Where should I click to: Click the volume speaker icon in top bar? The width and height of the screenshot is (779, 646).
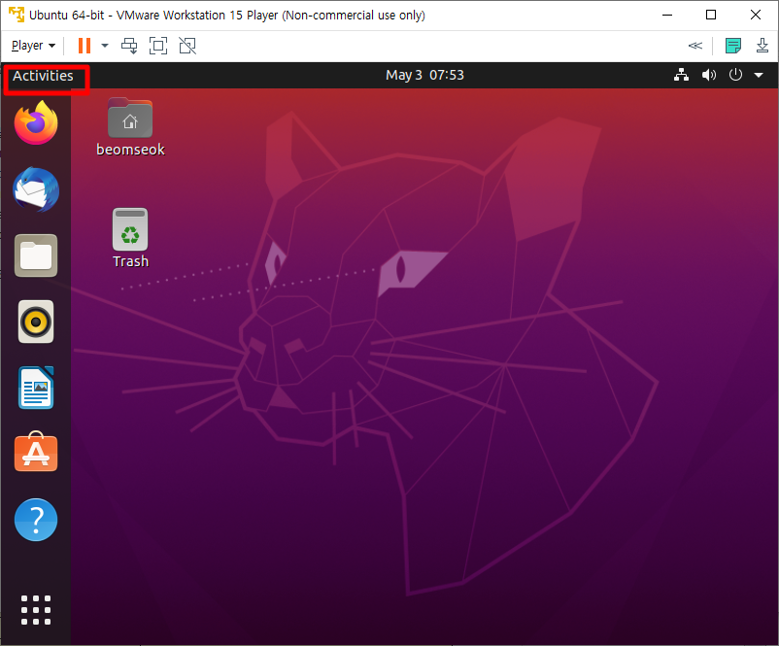[x=708, y=75]
